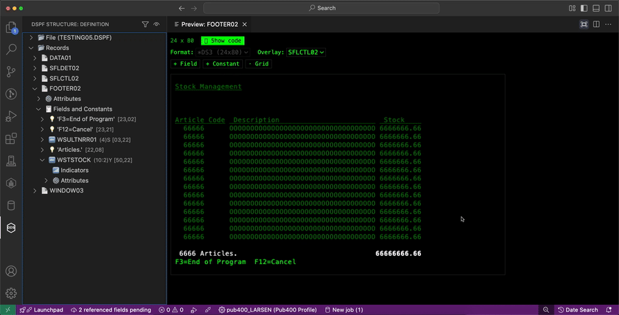Collapse the FOOTER02 record
619x315 pixels.
[35, 89]
